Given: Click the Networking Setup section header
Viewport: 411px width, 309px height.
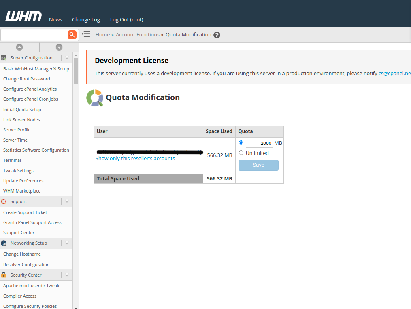Looking at the screenshot, I should pos(29,243).
